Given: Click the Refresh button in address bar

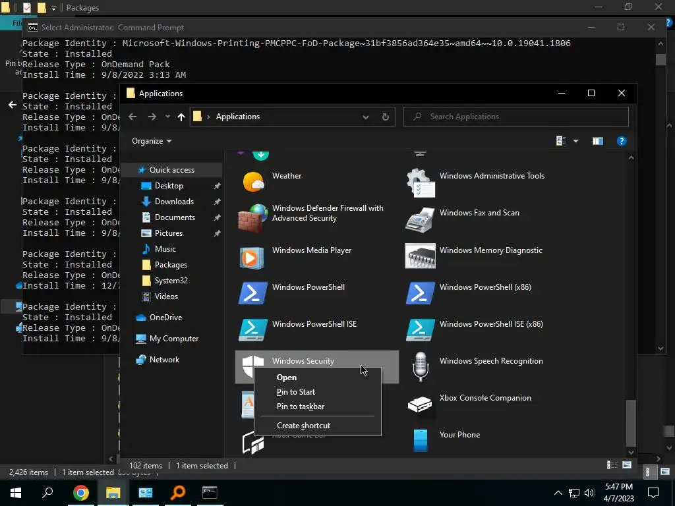Looking at the screenshot, I should point(385,117).
